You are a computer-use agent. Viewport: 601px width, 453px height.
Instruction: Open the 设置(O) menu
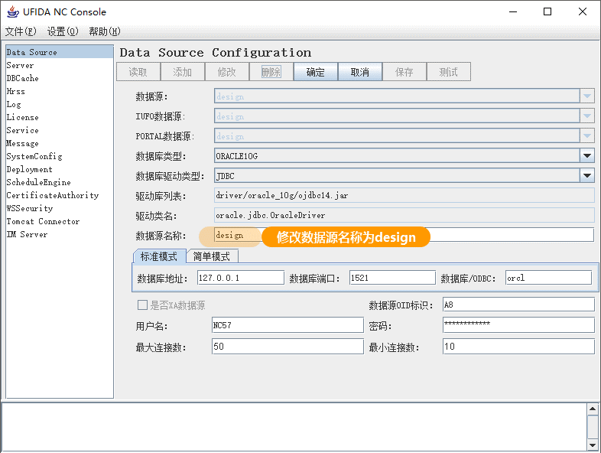coord(63,31)
